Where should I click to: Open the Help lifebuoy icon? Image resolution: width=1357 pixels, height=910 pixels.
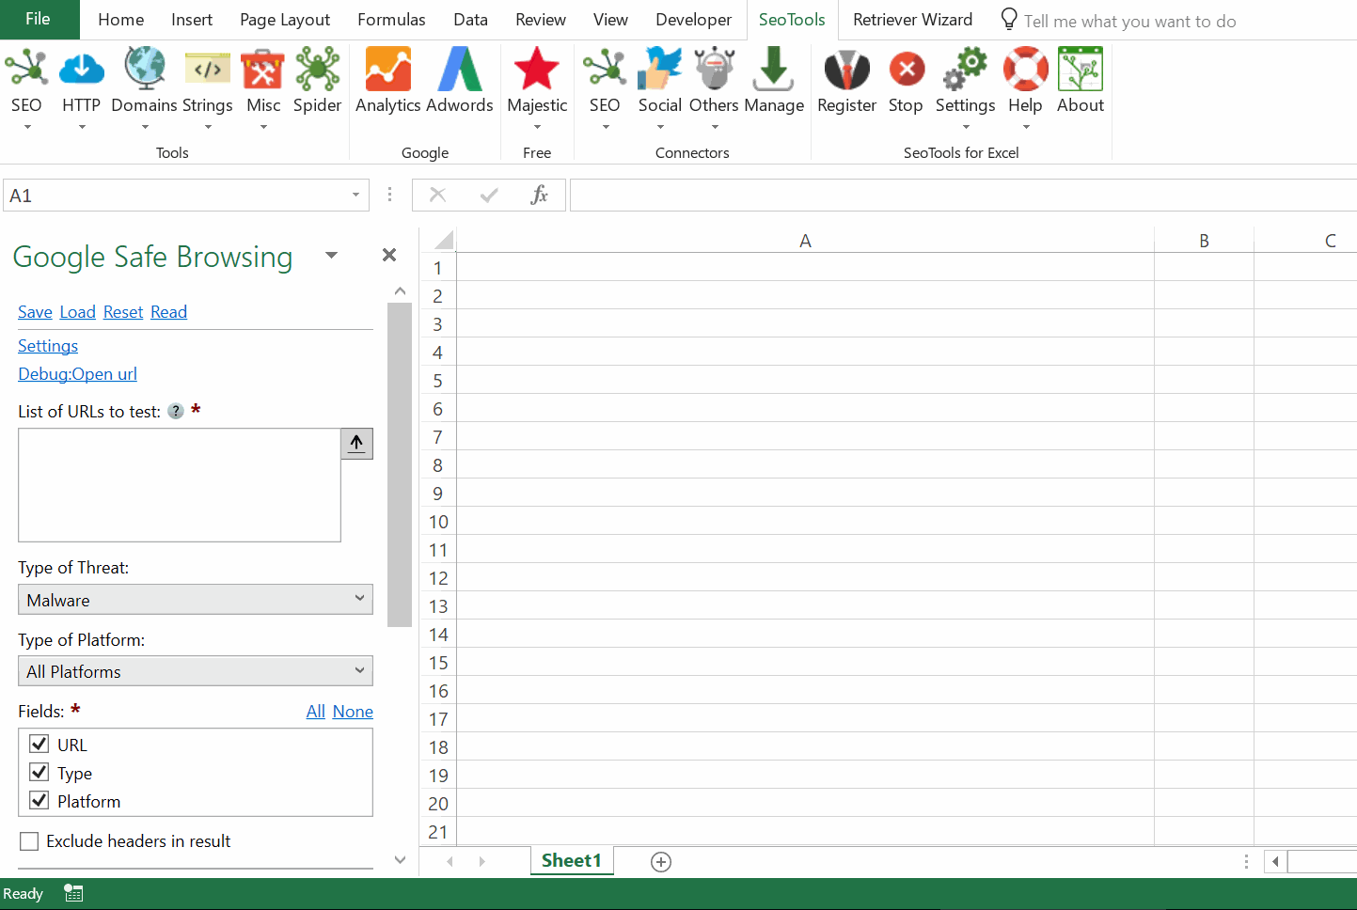pyautogui.click(x=1025, y=70)
